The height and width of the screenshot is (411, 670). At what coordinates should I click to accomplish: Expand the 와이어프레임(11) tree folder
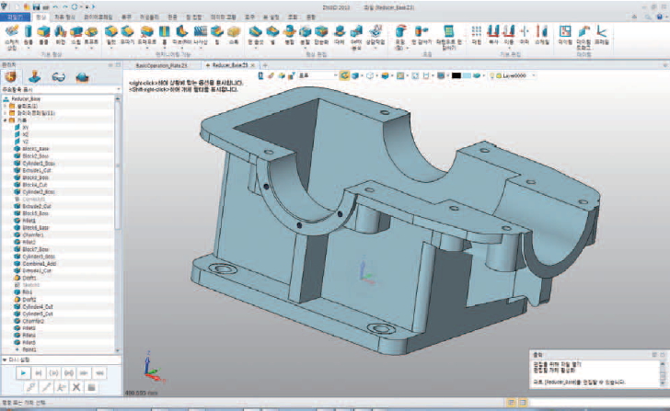pyautogui.click(x=6, y=113)
